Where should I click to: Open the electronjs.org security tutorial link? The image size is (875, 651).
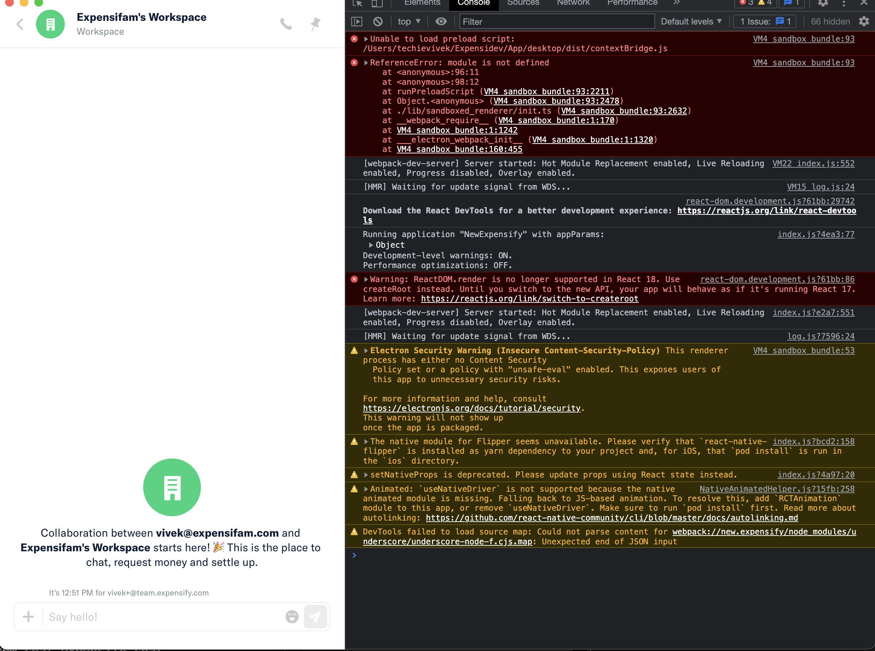pos(471,408)
